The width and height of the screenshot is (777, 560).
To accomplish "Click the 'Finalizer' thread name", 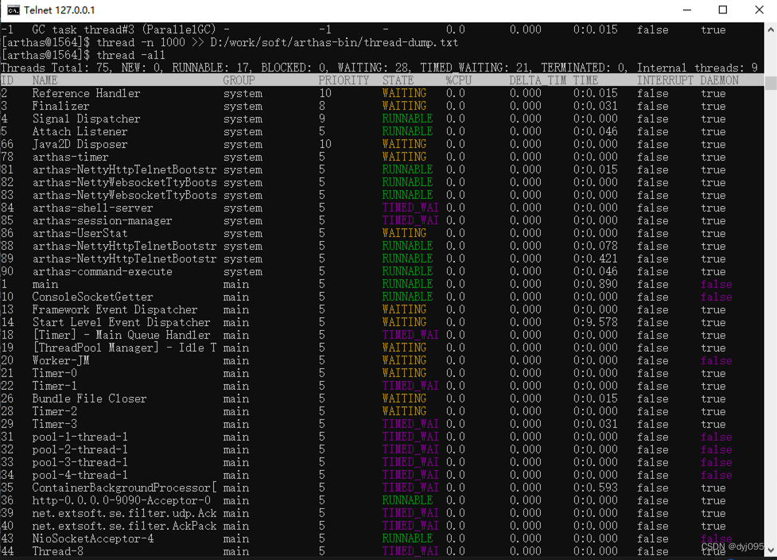I will coord(61,106).
